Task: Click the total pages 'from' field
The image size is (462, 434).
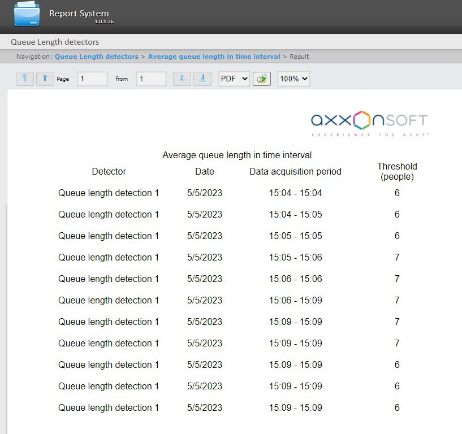Action: coord(151,79)
